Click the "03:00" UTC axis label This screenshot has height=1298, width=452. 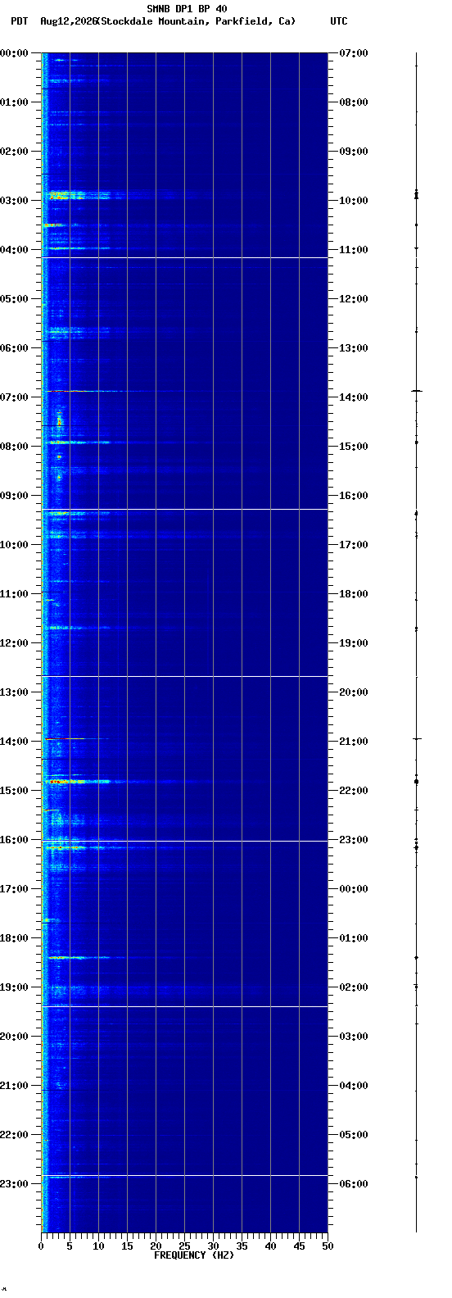[x=353, y=1037]
